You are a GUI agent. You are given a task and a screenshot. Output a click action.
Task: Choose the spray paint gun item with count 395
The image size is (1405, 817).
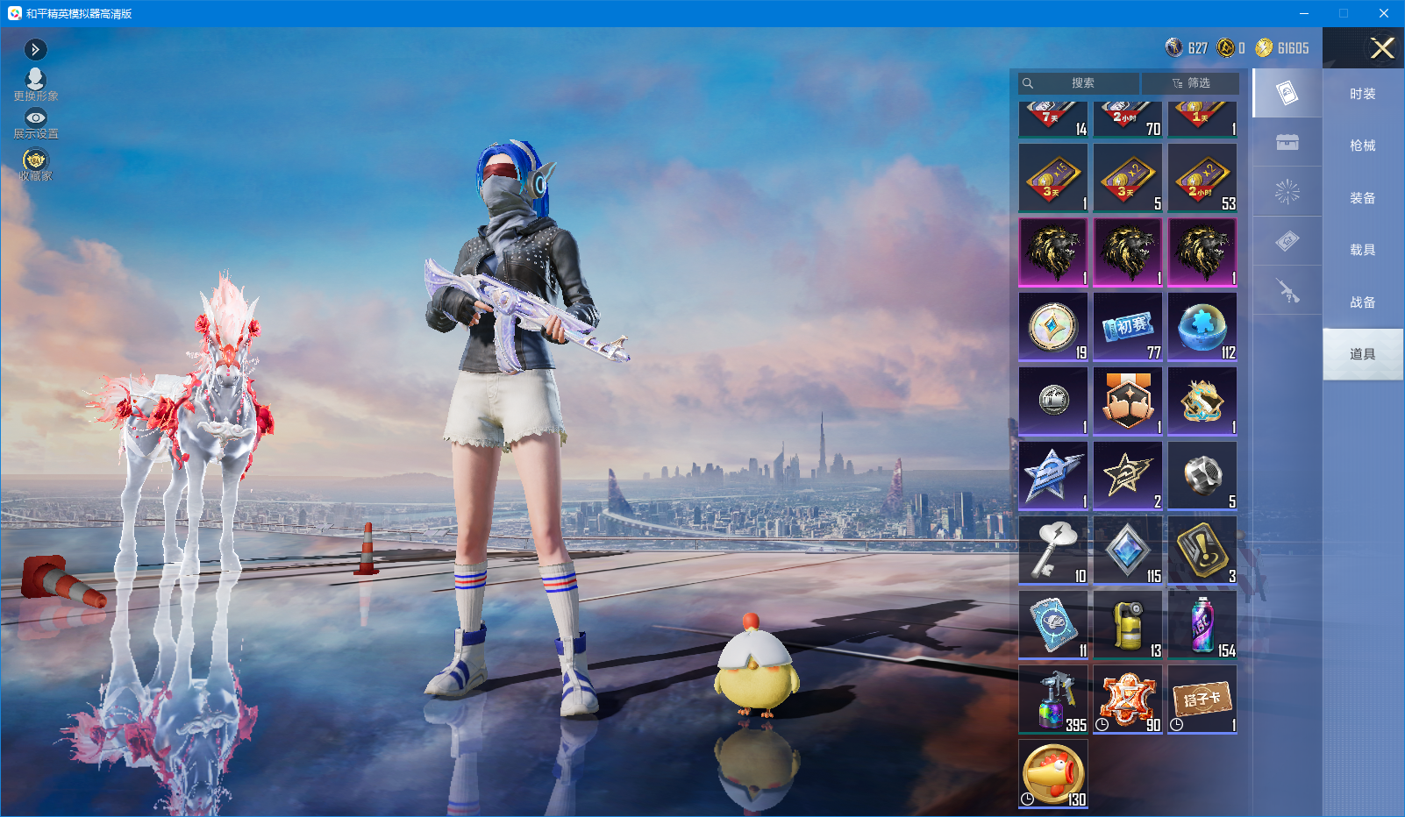point(1053,700)
